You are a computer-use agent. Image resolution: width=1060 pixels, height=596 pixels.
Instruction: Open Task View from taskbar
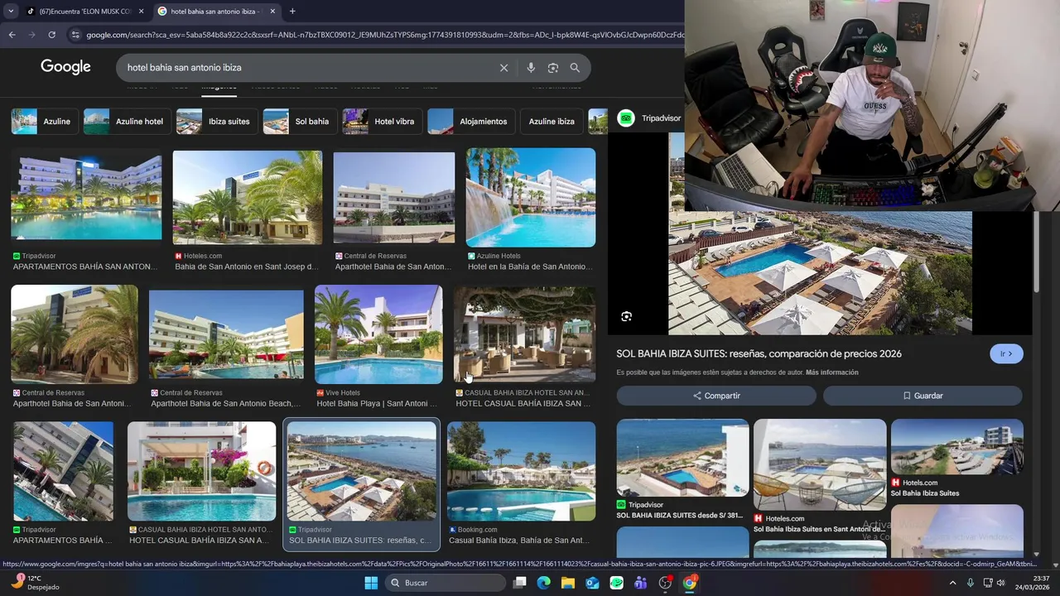pyautogui.click(x=519, y=583)
